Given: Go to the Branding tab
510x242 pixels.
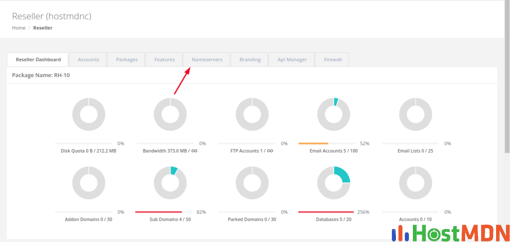Looking at the screenshot, I should click(250, 60).
